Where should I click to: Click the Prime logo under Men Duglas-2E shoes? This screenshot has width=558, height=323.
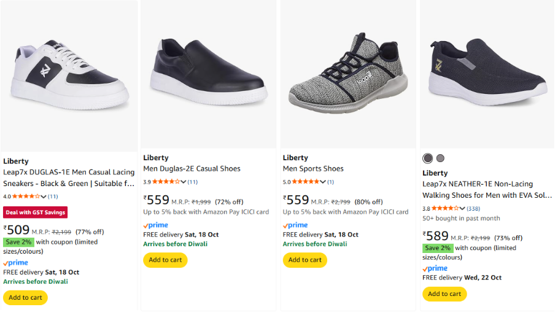155,225
